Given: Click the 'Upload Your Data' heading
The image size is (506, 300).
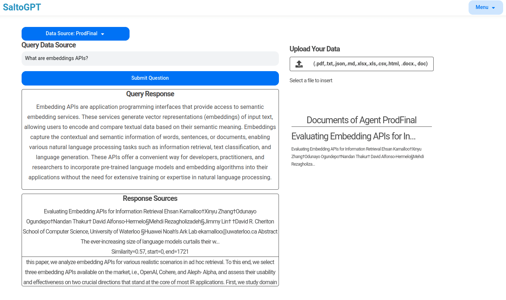Looking at the screenshot, I should 315,49.
